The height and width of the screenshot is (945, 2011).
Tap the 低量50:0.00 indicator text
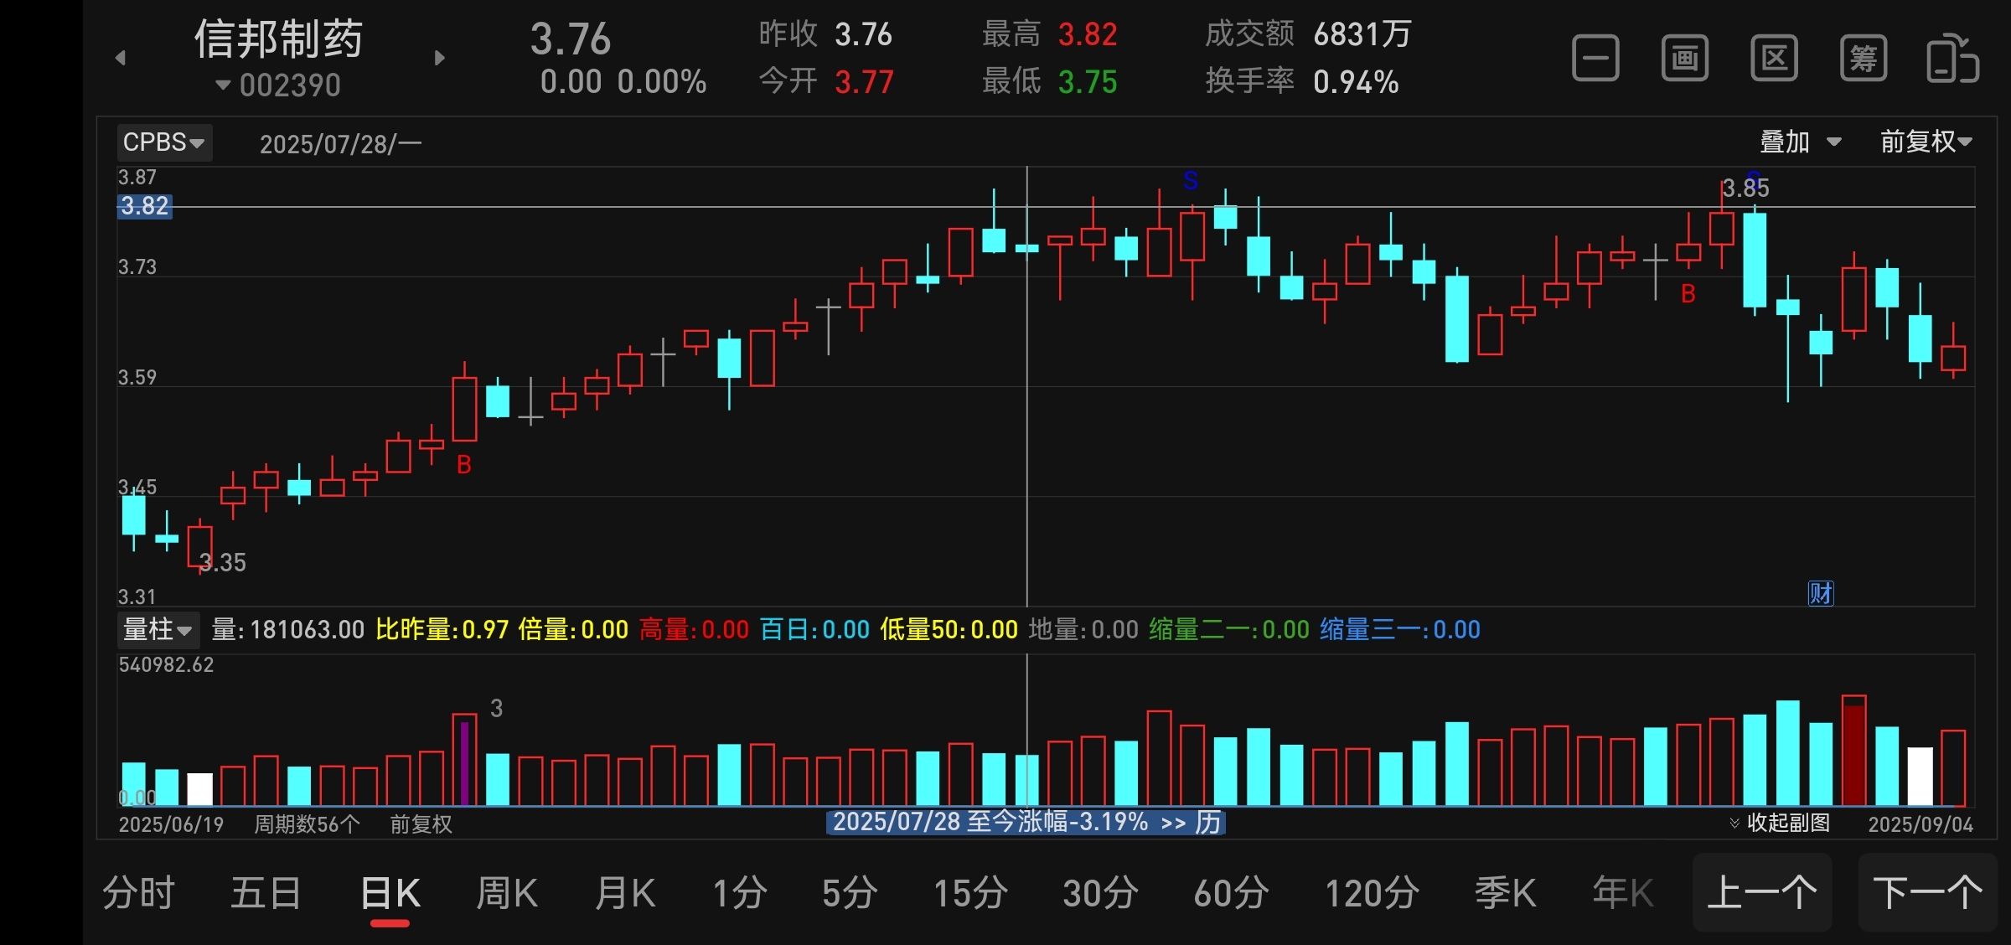949,629
